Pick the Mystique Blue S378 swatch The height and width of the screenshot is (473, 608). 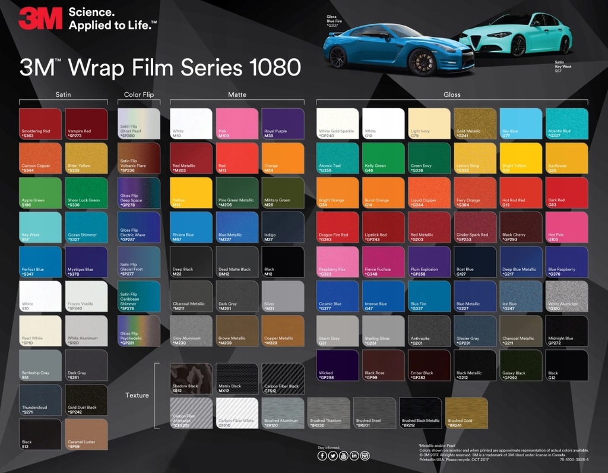tap(87, 262)
